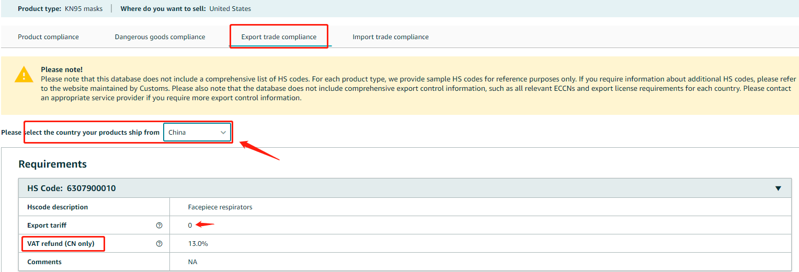Screen dimensions: 799x272
Task: Click the HS Code 6307900010 header
Action: click(x=72, y=188)
